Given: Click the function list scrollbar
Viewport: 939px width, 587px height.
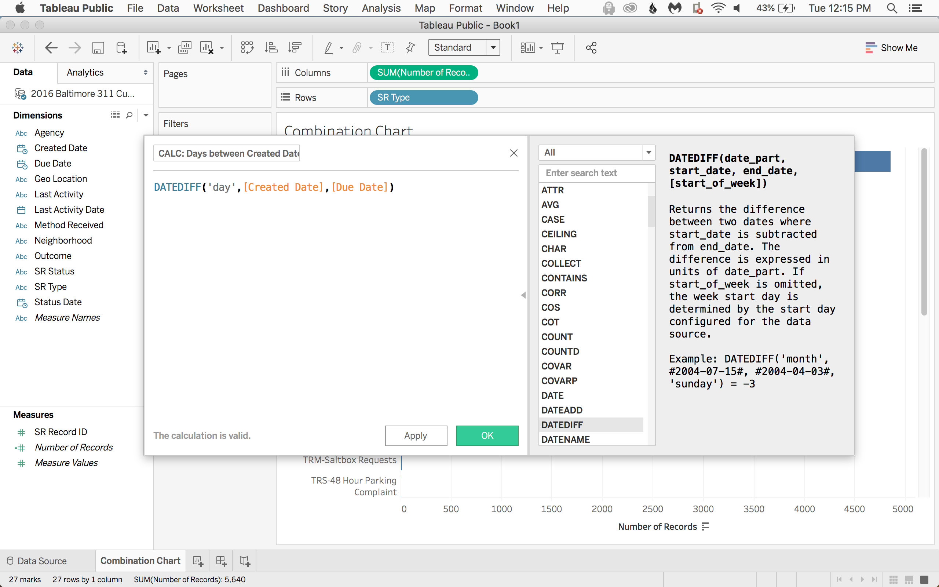Looking at the screenshot, I should [x=651, y=211].
